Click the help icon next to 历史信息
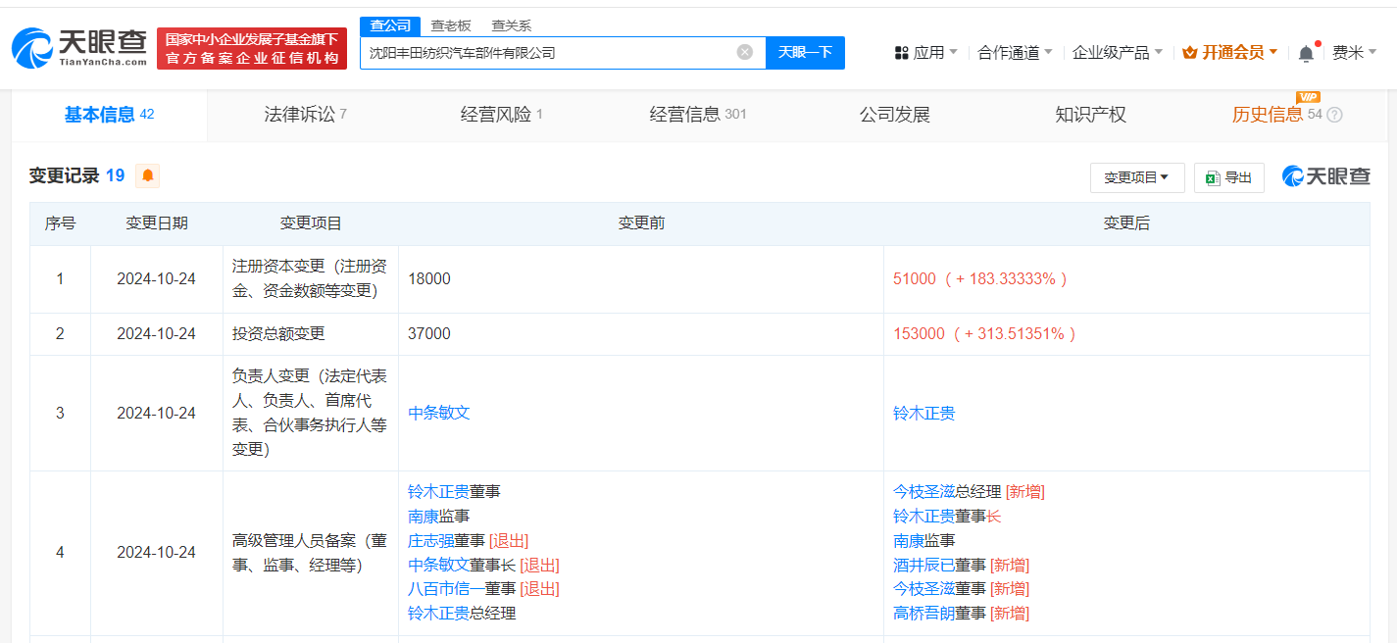 [1334, 115]
